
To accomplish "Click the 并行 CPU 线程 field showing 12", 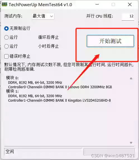I will [128, 16].
